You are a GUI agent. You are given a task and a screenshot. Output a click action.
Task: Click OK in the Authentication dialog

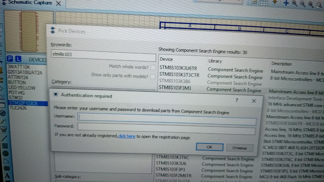click(210, 147)
